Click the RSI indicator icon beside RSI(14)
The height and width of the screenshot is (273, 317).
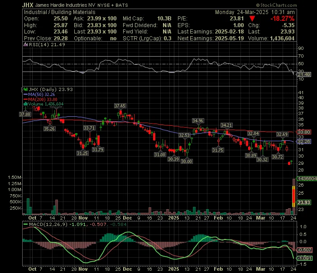pyautogui.click(x=25, y=45)
